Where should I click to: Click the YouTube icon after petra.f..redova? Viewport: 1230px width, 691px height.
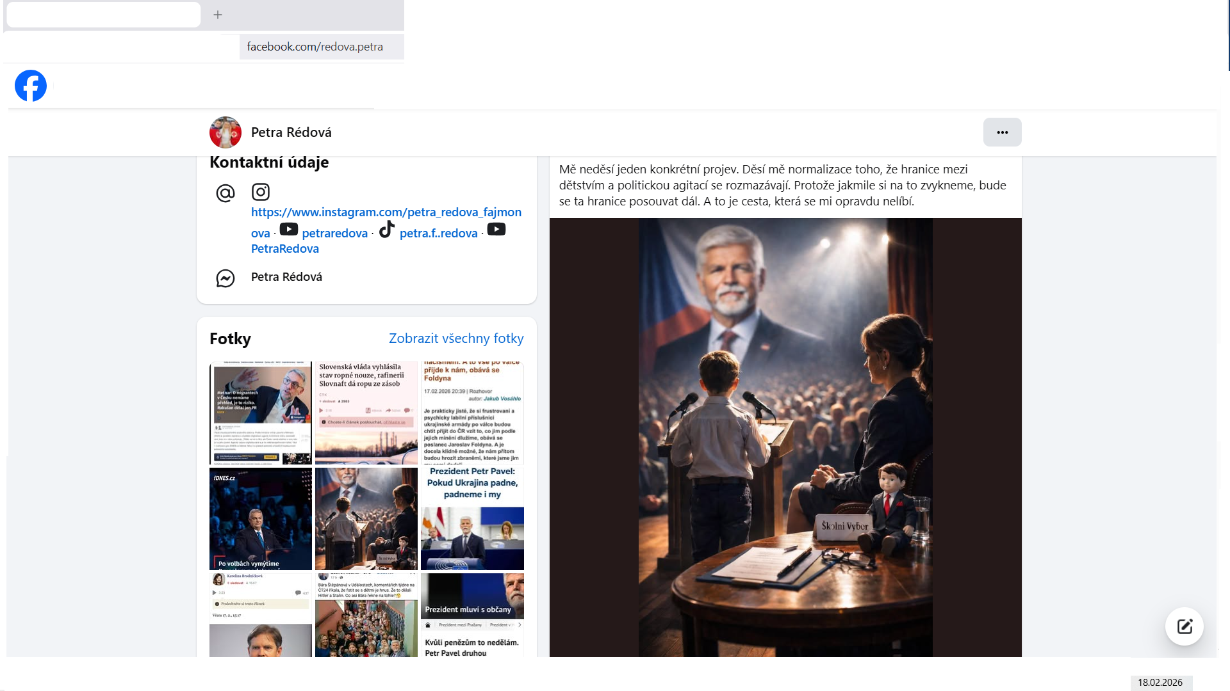[x=496, y=230]
